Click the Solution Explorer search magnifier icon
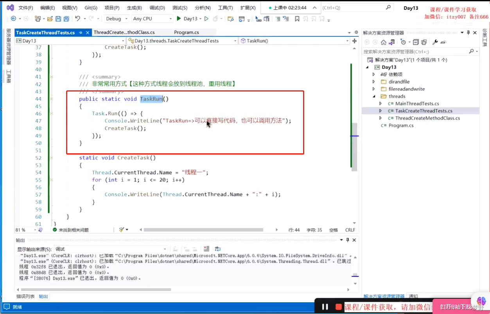Viewport: 490px width, 314px height. (x=471, y=51)
